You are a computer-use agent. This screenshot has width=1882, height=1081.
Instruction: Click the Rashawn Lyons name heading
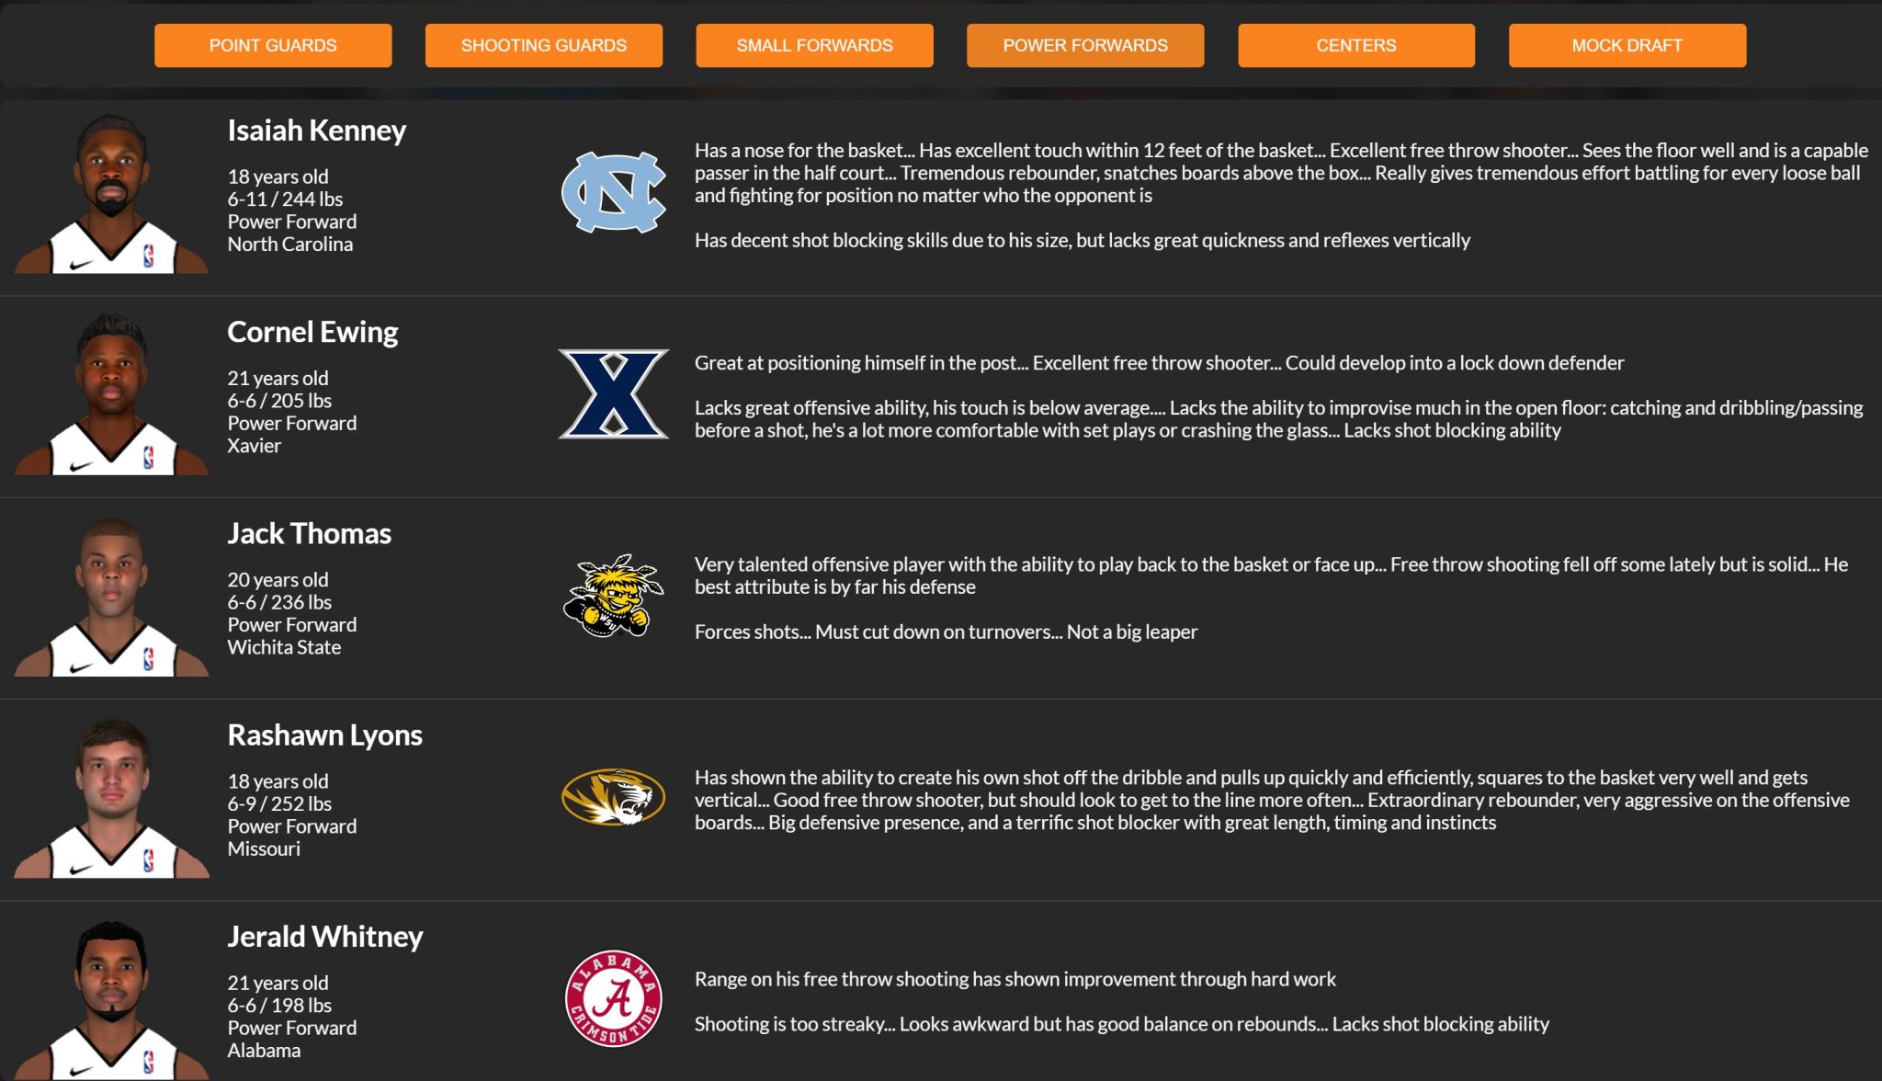324,735
